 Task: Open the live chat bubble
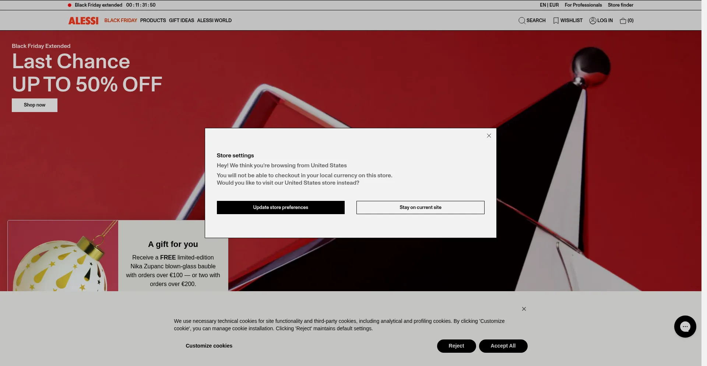pyautogui.click(x=685, y=327)
